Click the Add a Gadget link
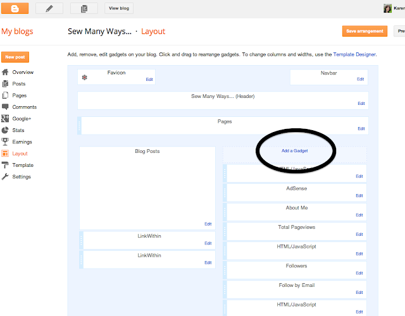405x316 pixels. pos(294,151)
